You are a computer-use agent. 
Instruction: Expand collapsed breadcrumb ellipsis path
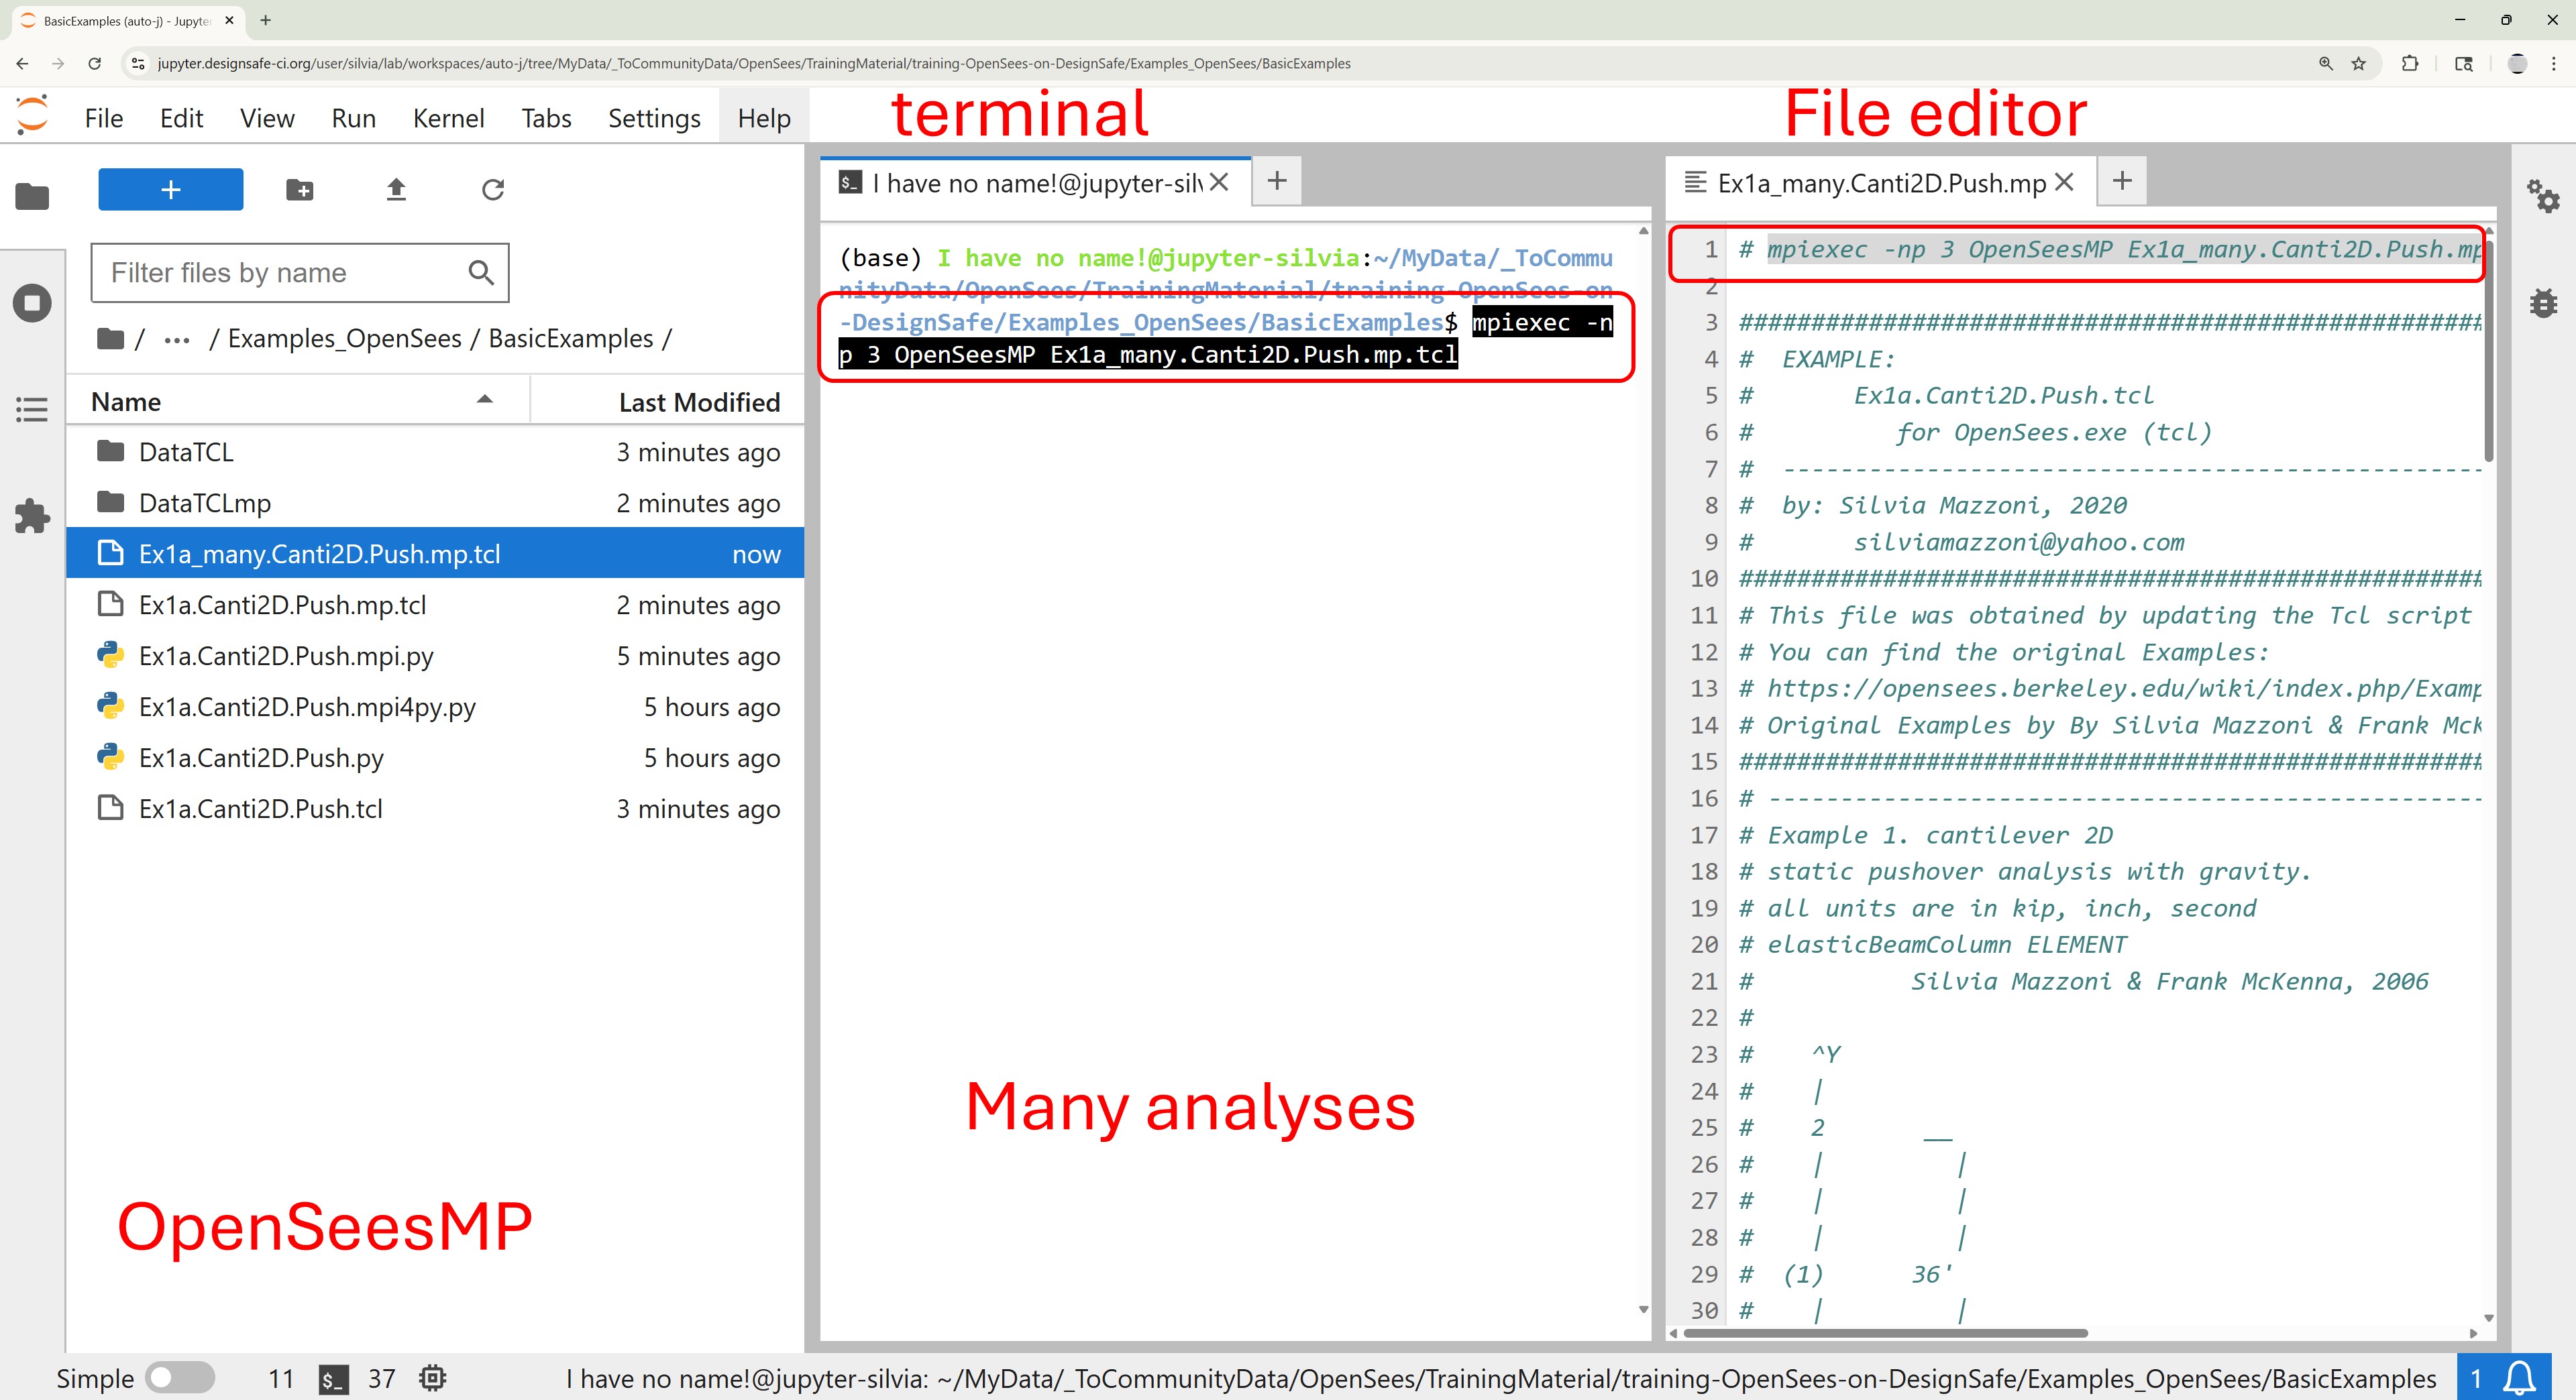click(x=177, y=340)
